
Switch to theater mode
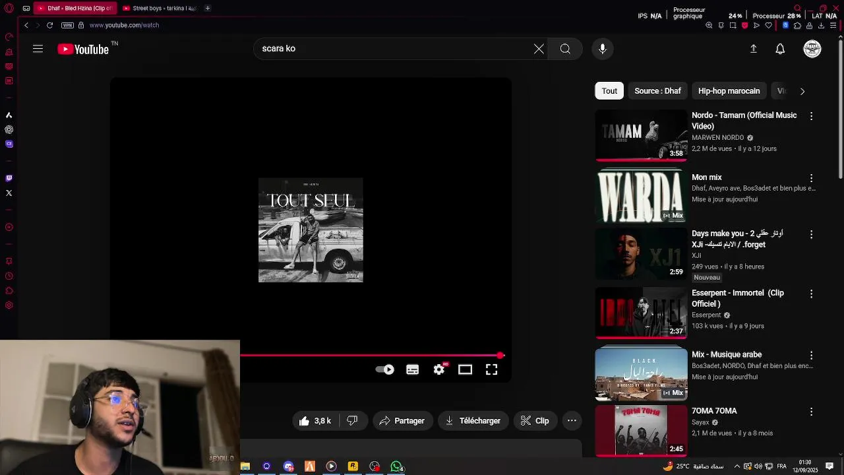[x=466, y=369]
